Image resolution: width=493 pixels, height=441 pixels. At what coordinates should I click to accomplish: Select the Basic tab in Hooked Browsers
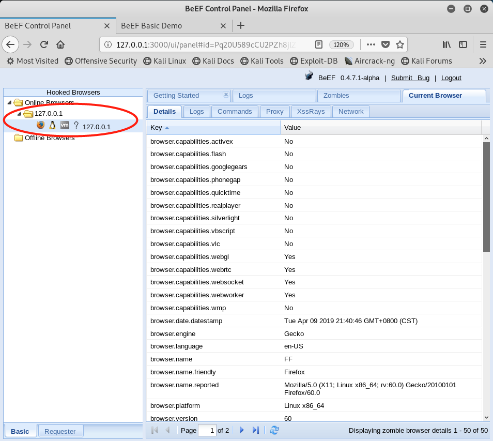(20, 431)
